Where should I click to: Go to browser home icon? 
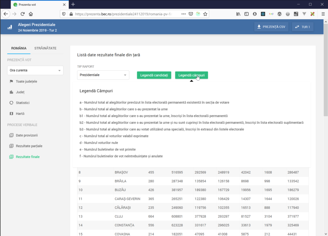pos(31,14)
